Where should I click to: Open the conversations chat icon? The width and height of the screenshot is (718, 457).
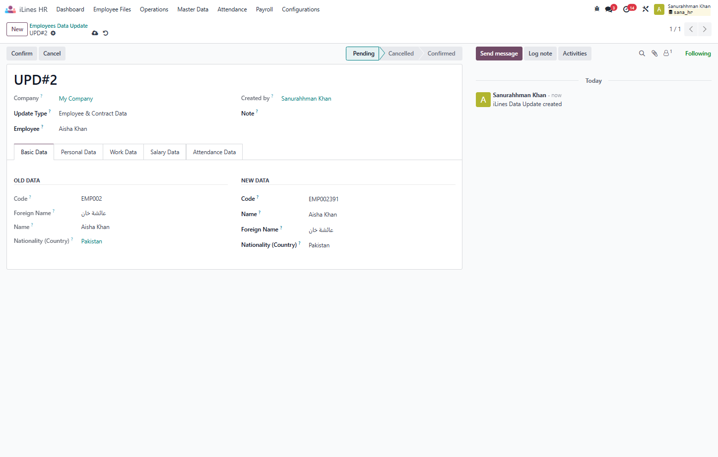(x=609, y=9)
